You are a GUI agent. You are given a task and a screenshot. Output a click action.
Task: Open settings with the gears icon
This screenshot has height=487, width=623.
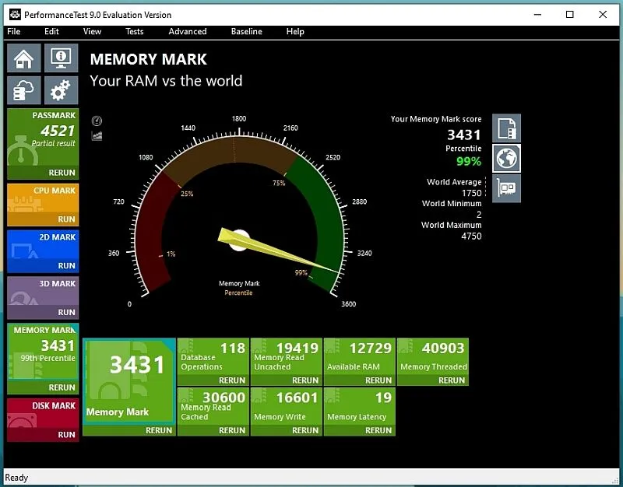(61, 91)
